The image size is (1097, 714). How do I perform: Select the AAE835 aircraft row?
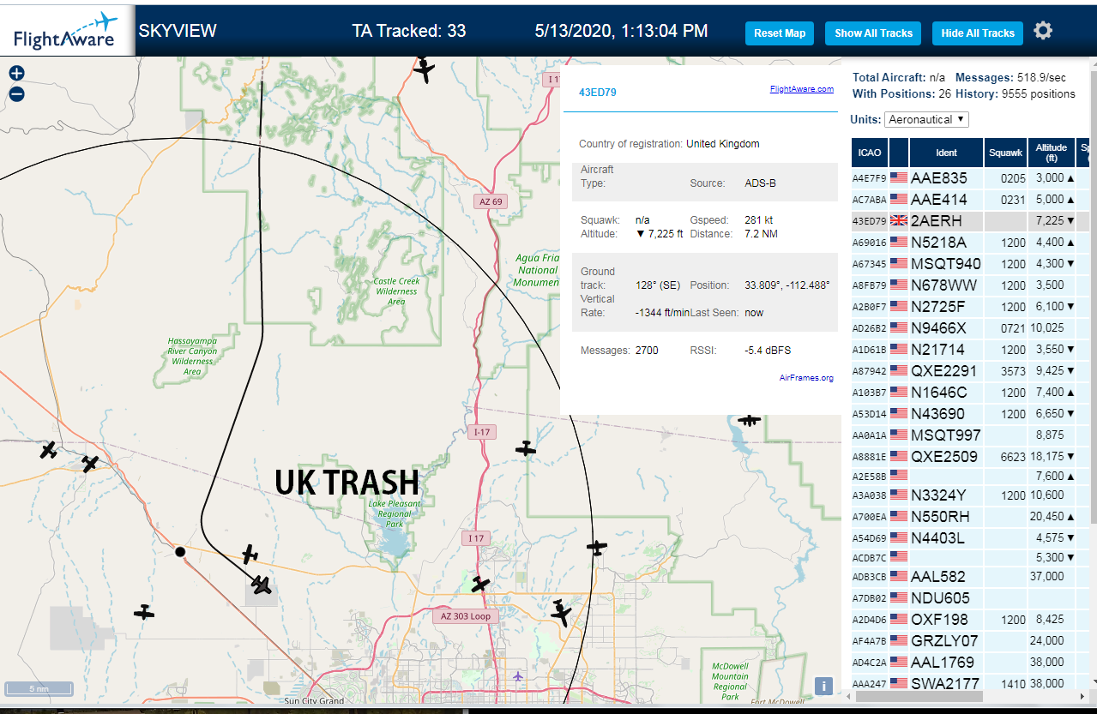pos(970,178)
